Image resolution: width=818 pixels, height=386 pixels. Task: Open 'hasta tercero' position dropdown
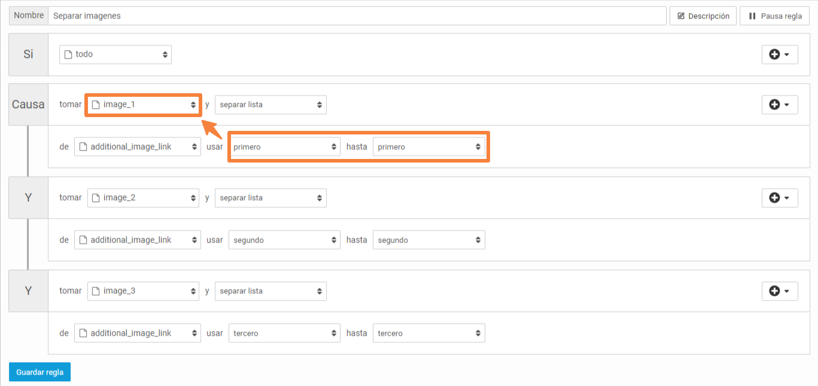(428, 333)
